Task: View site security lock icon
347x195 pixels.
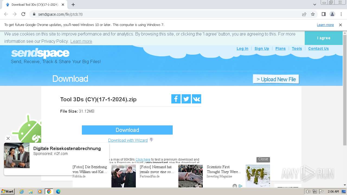Action: (34, 14)
